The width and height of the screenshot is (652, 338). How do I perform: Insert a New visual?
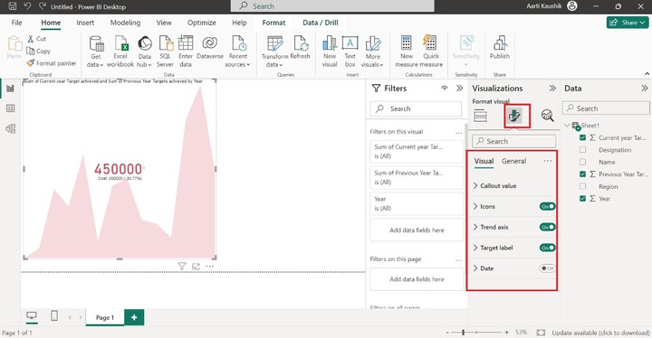pyautogui.click(x=330, y=52)
